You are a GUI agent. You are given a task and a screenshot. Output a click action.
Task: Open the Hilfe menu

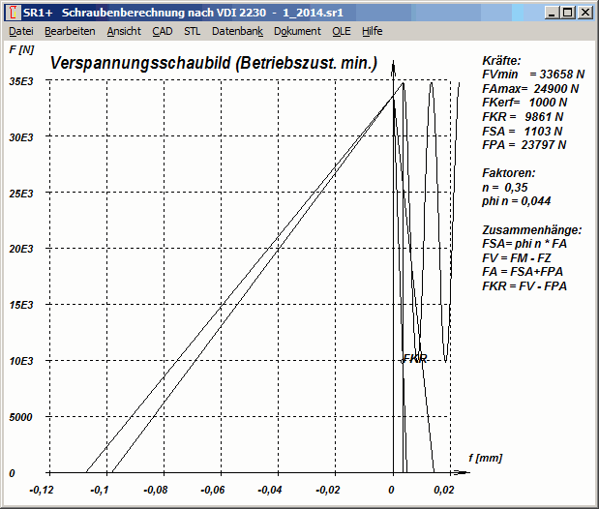coord(372,31)
